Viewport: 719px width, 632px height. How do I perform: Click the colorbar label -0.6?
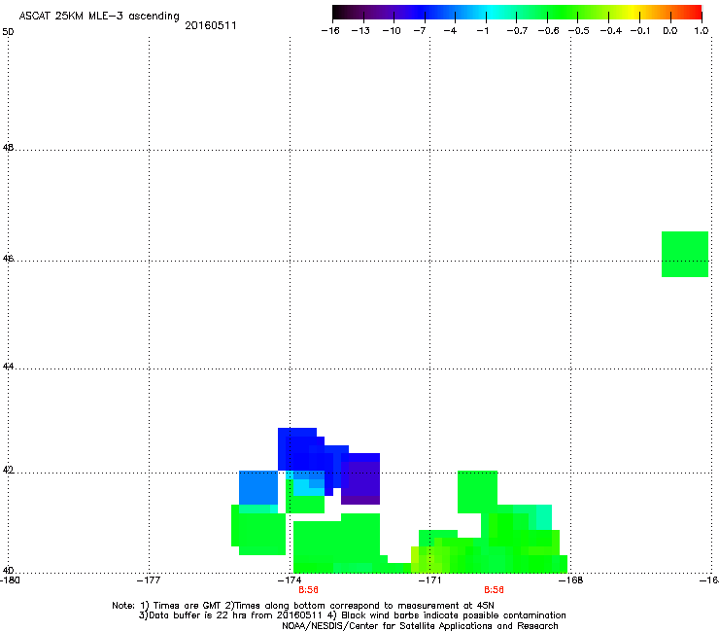tap(548, 31)
